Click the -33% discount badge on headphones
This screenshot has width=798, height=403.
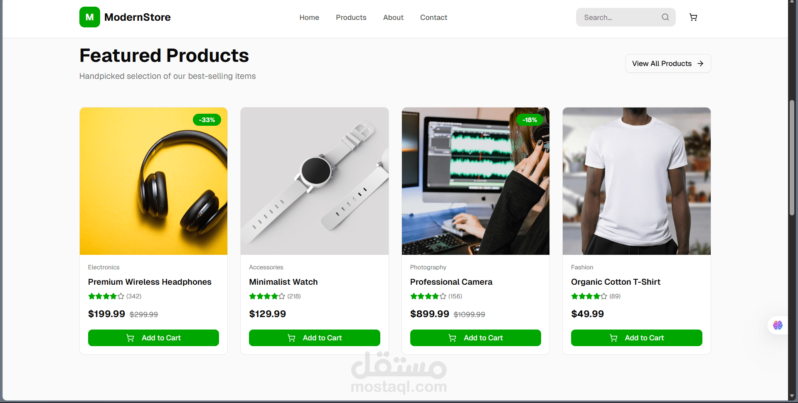pyautogui.click(x=207, y=120)
